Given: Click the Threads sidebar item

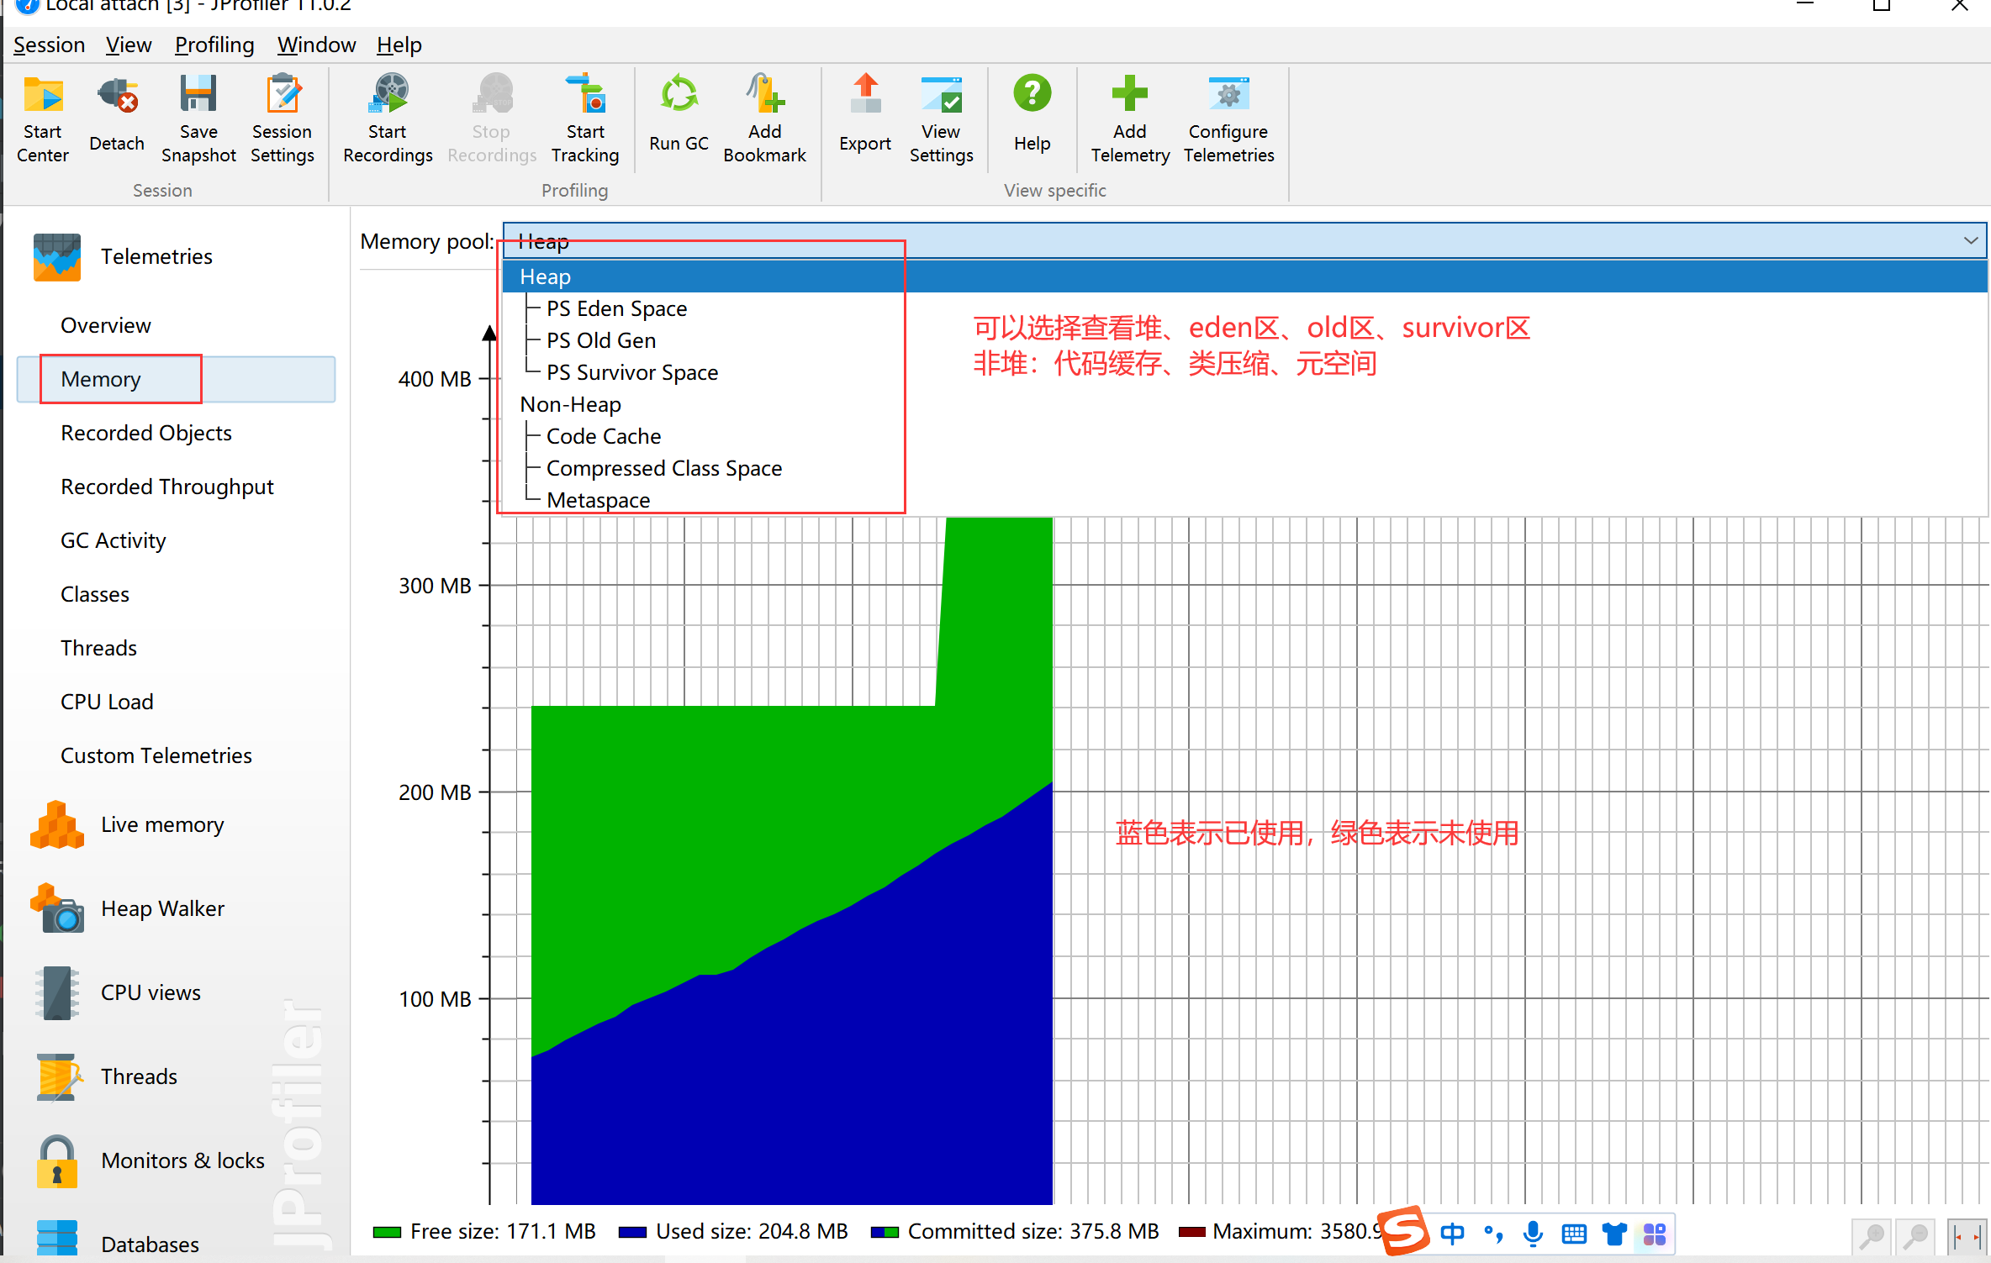Looking at the screenshot, I should point(138,1076).
